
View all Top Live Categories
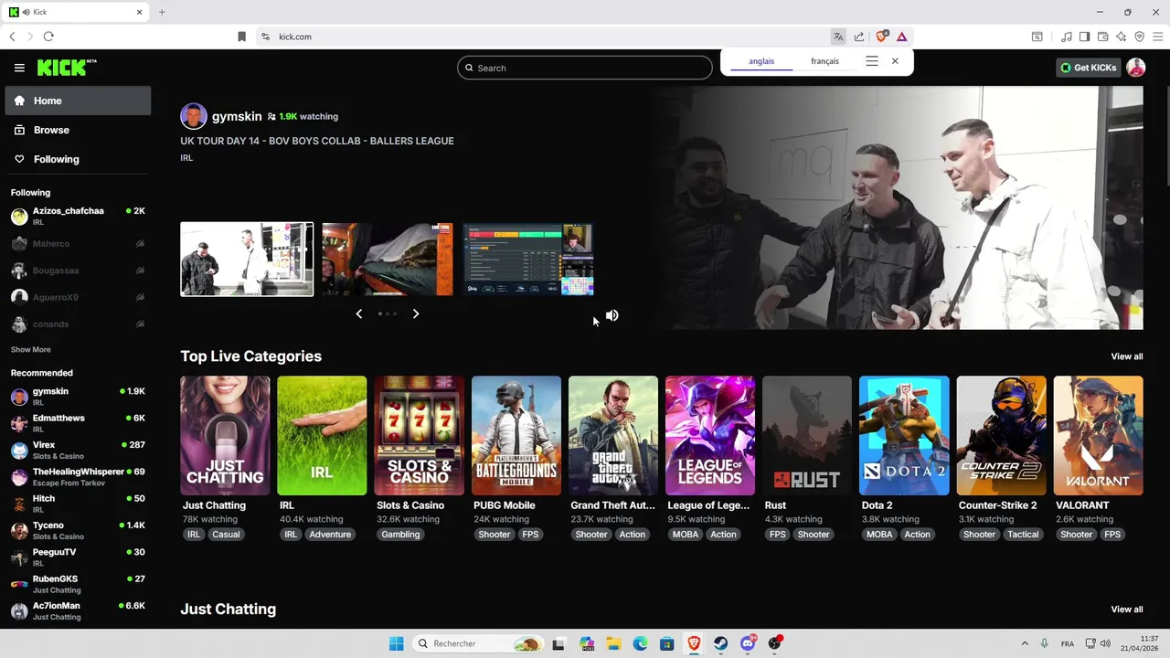1126,356
